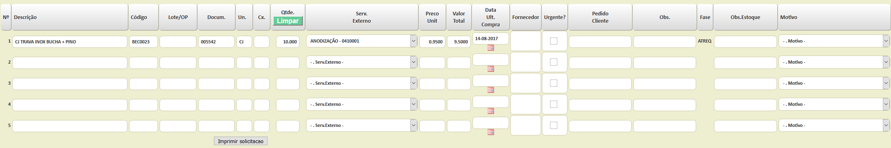Viewport: 891px width, 148px height.
Task: Click the green Limpar button
Action: (x=288, y=21)
